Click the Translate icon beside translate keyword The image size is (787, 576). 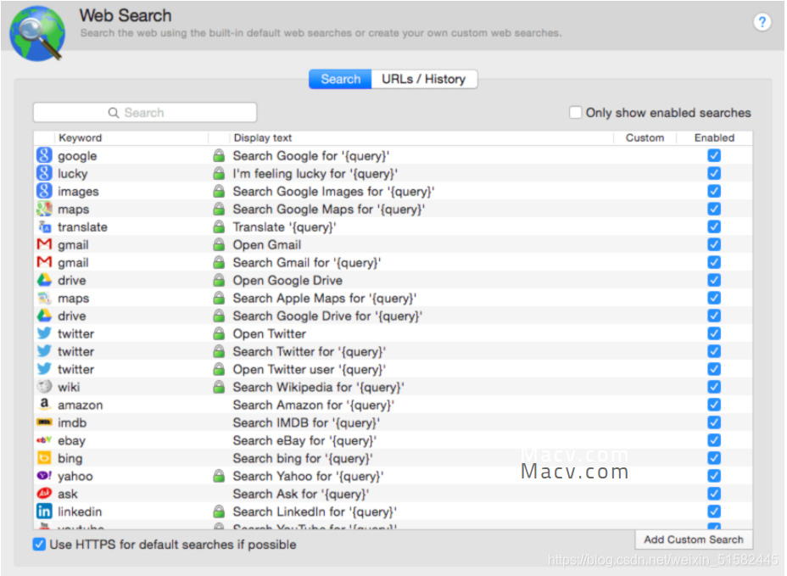click(x=44, y=227)
